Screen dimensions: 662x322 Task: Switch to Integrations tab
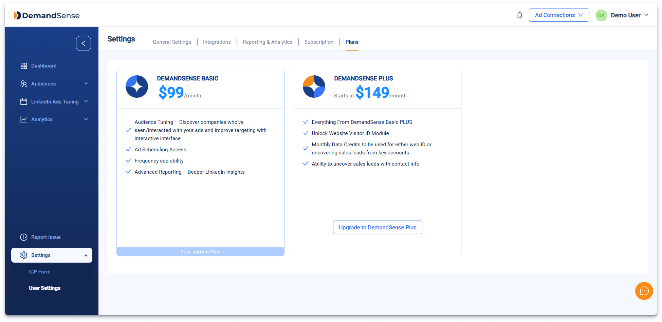217,42
